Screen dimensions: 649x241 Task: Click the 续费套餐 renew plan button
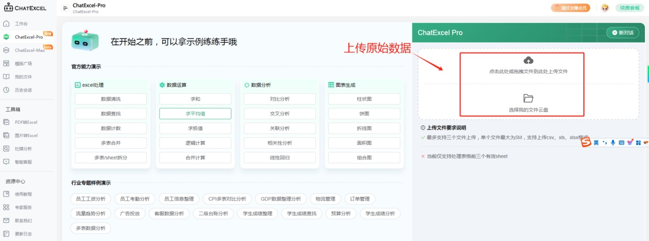[630, 8]
